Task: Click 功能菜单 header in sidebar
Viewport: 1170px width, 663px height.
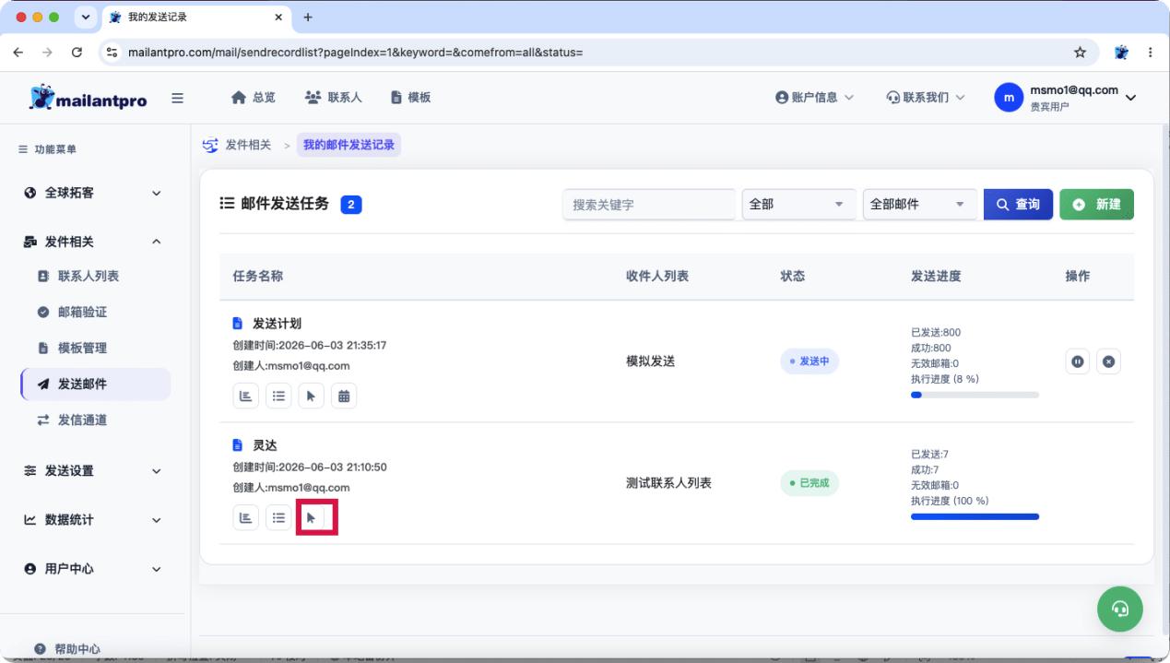Action: point(48,149)
